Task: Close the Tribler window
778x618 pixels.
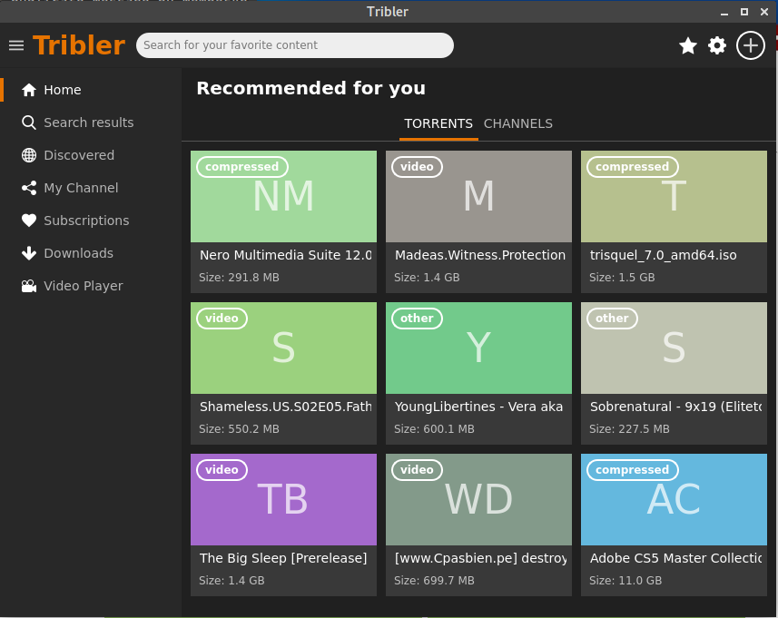Action: tap(764, 12)
